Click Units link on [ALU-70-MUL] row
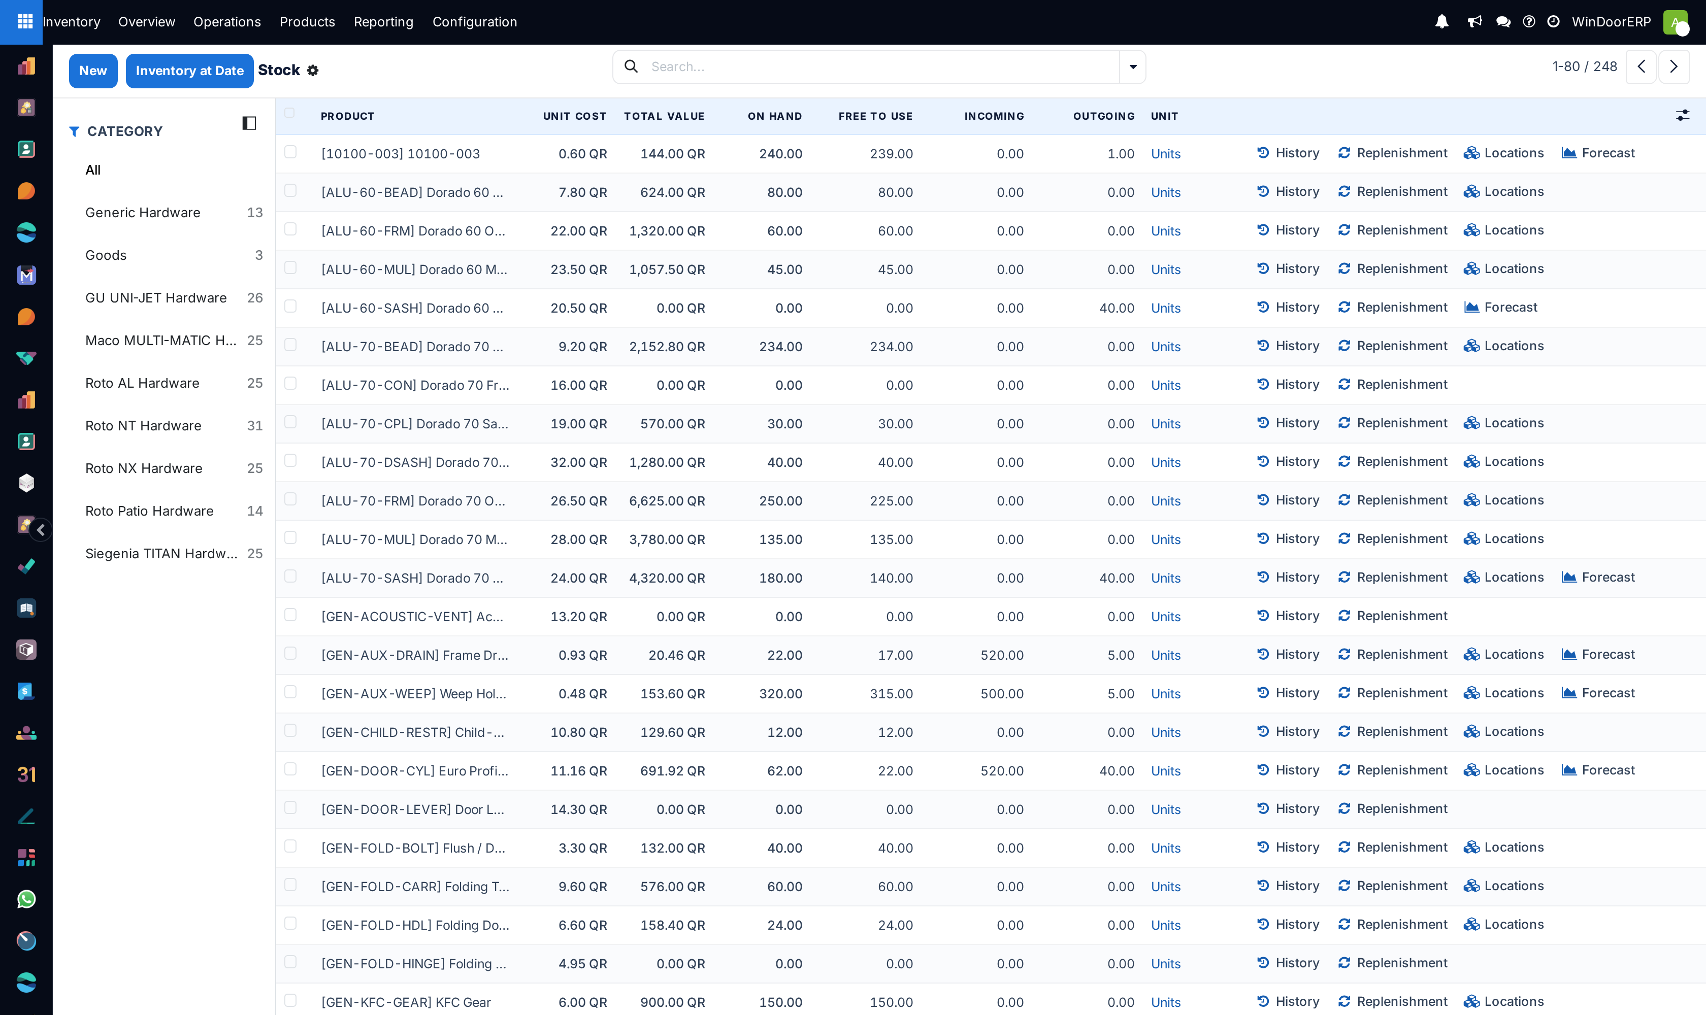This screenshot has width=1706, height=1015. click(1165, 539)
